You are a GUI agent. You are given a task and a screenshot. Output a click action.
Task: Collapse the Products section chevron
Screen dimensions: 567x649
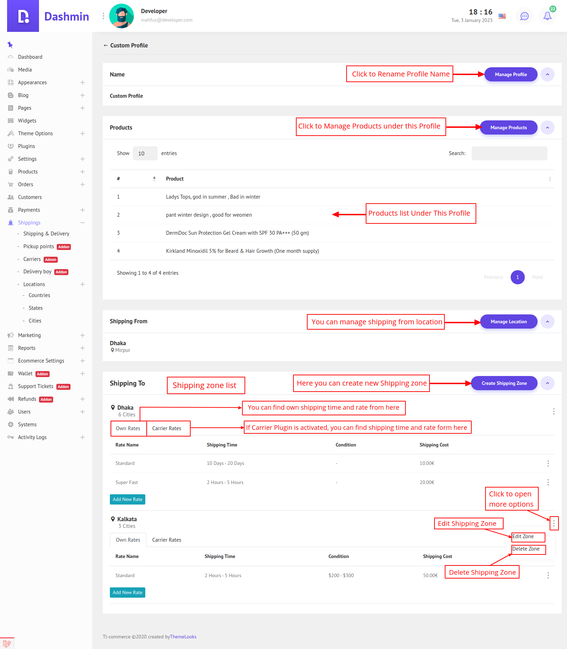pyautogui.click(x=548, y=127)
